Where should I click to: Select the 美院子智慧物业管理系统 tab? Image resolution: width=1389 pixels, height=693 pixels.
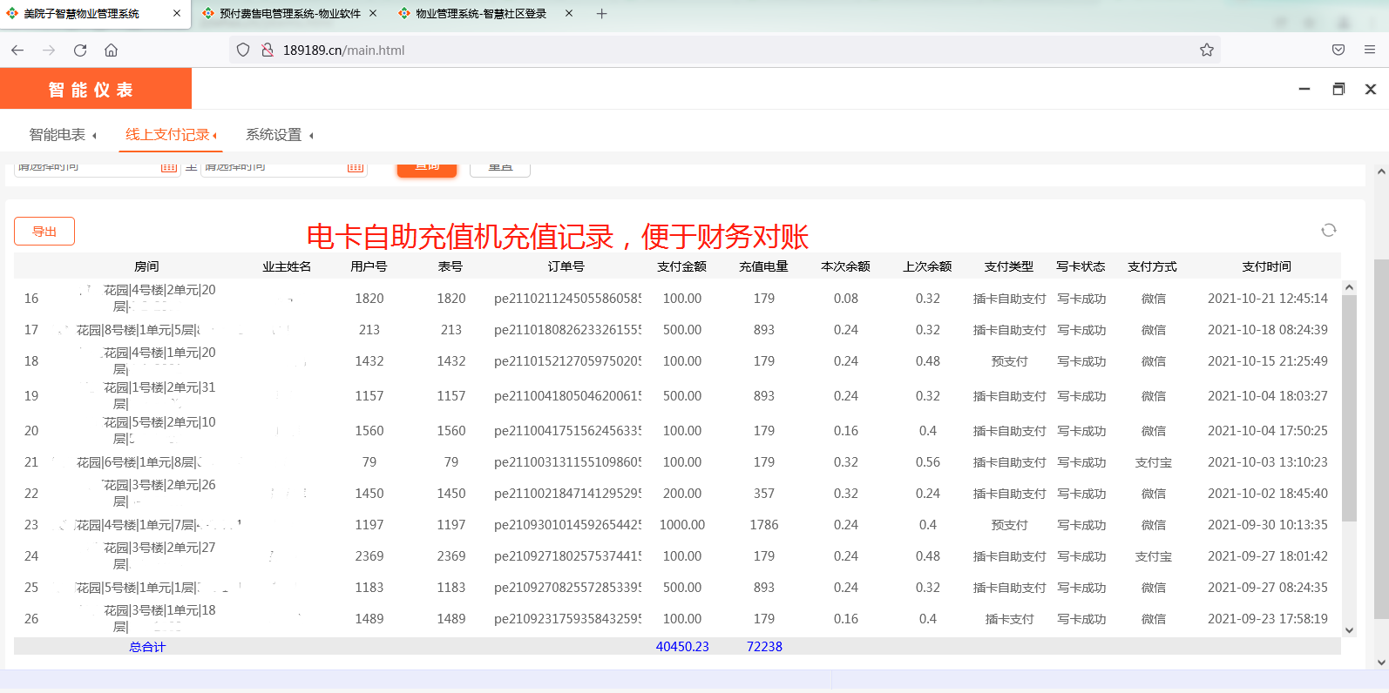(94, 14)
